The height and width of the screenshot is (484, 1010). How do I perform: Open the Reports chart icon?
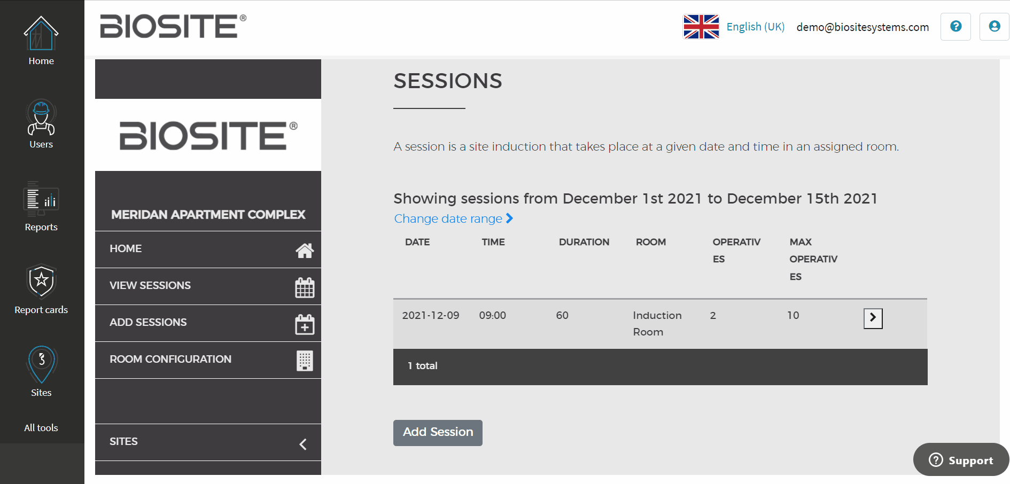(x=41, y=199)
